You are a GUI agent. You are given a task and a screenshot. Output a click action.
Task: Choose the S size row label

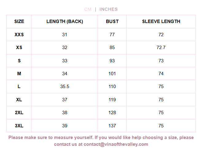click(19, 60)
